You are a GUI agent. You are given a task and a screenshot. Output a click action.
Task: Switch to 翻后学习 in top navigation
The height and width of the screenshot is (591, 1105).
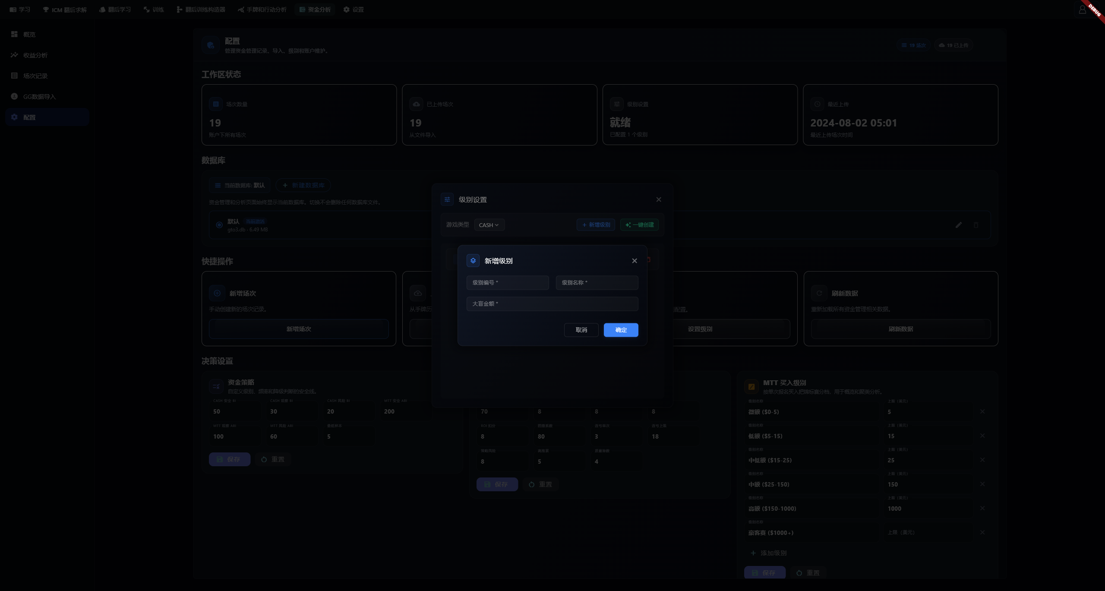click(x=115, y=9)
